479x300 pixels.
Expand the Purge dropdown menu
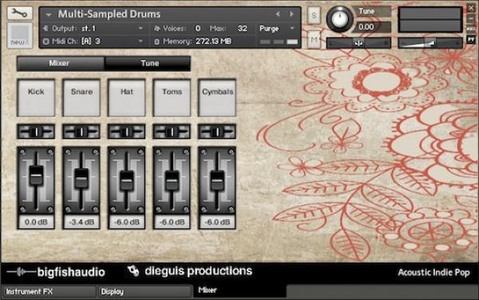(x=292, y=29)
